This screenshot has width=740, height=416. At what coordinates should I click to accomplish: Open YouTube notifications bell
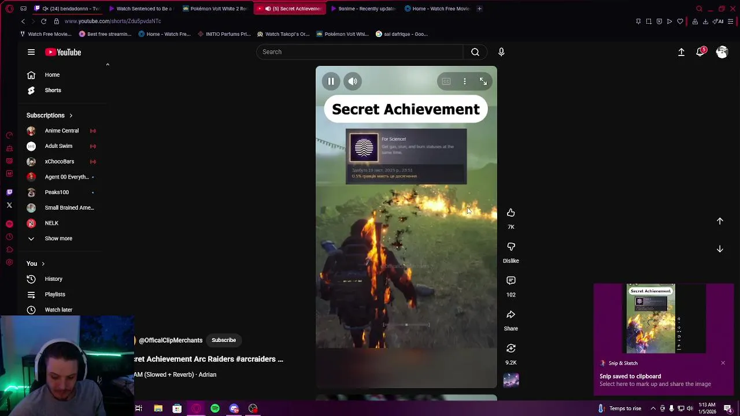point(701,52)
